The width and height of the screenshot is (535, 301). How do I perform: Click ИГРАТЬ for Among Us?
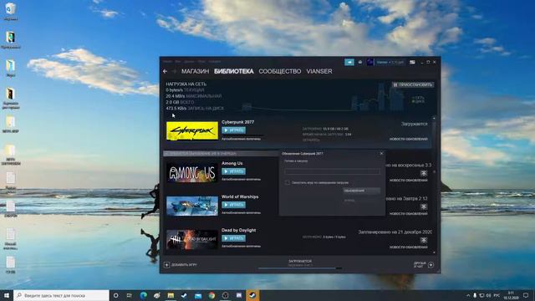(x=233, y=171)
